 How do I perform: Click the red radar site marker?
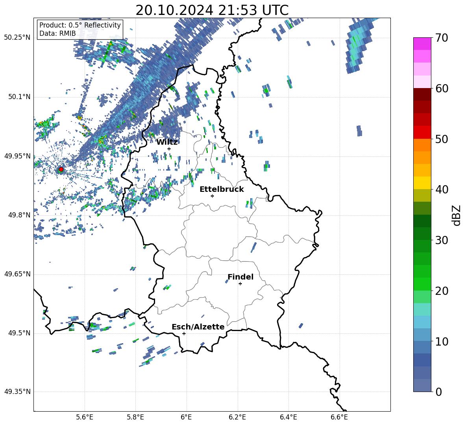(61, 169)
